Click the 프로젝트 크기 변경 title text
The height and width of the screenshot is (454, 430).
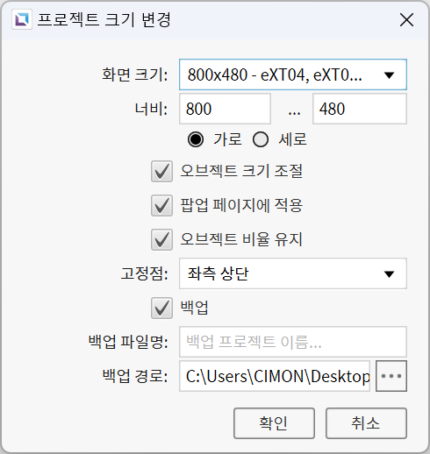(x=104, y=20)
